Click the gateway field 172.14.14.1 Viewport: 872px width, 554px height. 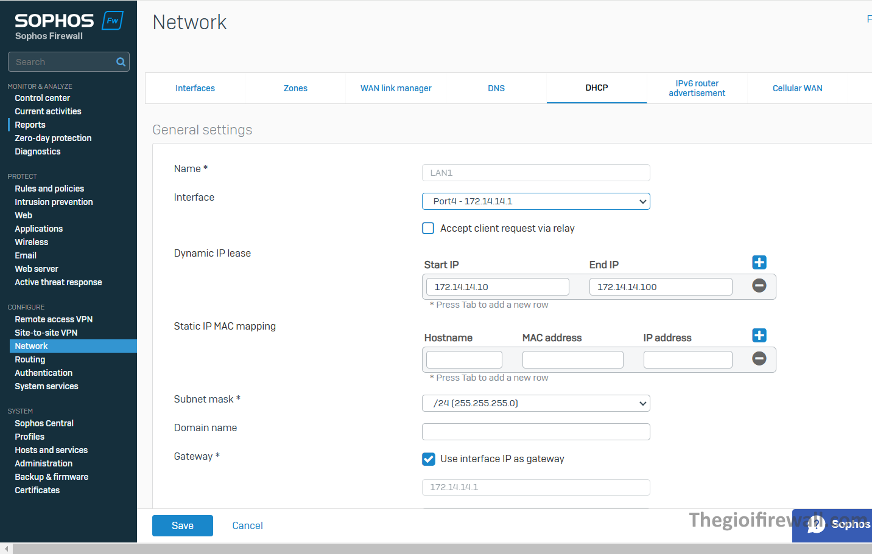click(x=536, y=487)
